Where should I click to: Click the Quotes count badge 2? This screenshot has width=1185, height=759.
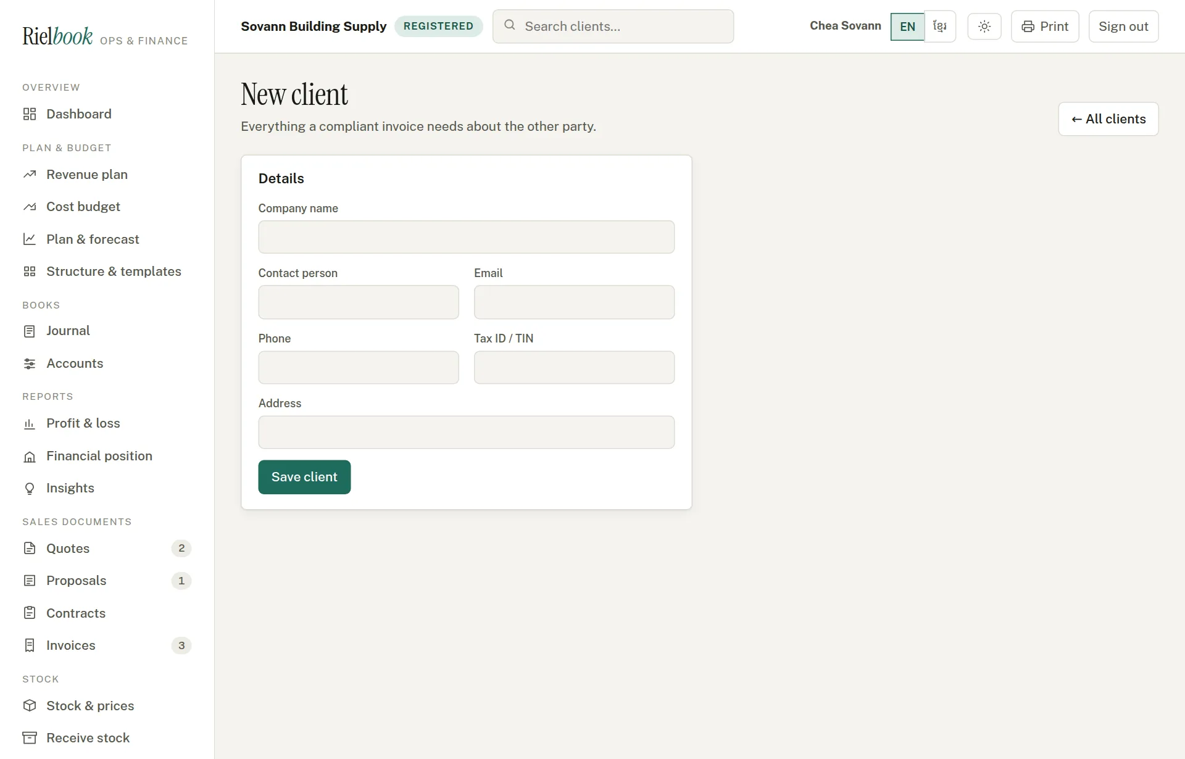[x=181, y=548]
